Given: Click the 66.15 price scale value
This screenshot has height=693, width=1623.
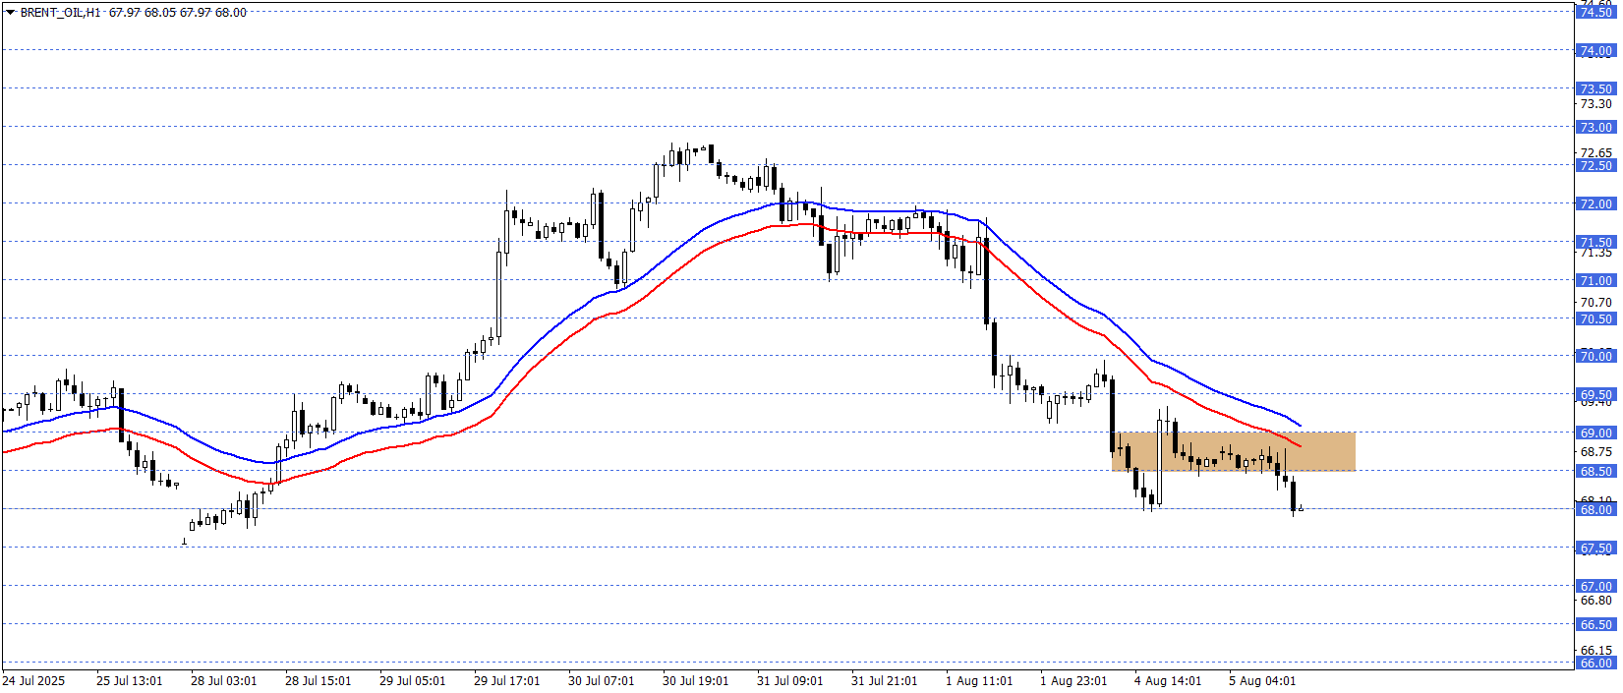Looking at the screenshot, I should [x=1595, y=650].
